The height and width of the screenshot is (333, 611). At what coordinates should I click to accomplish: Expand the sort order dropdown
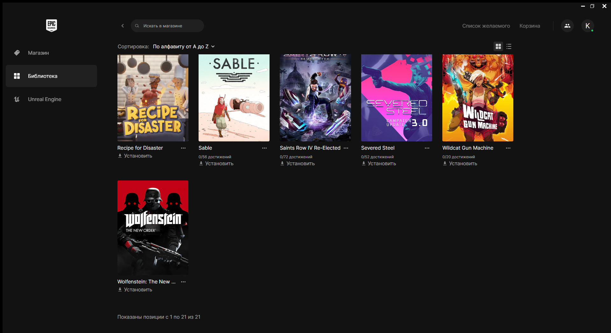(x=184, y=46)
